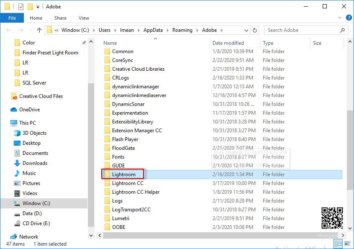Click Imean in the address path

click(x=127, y=30)
